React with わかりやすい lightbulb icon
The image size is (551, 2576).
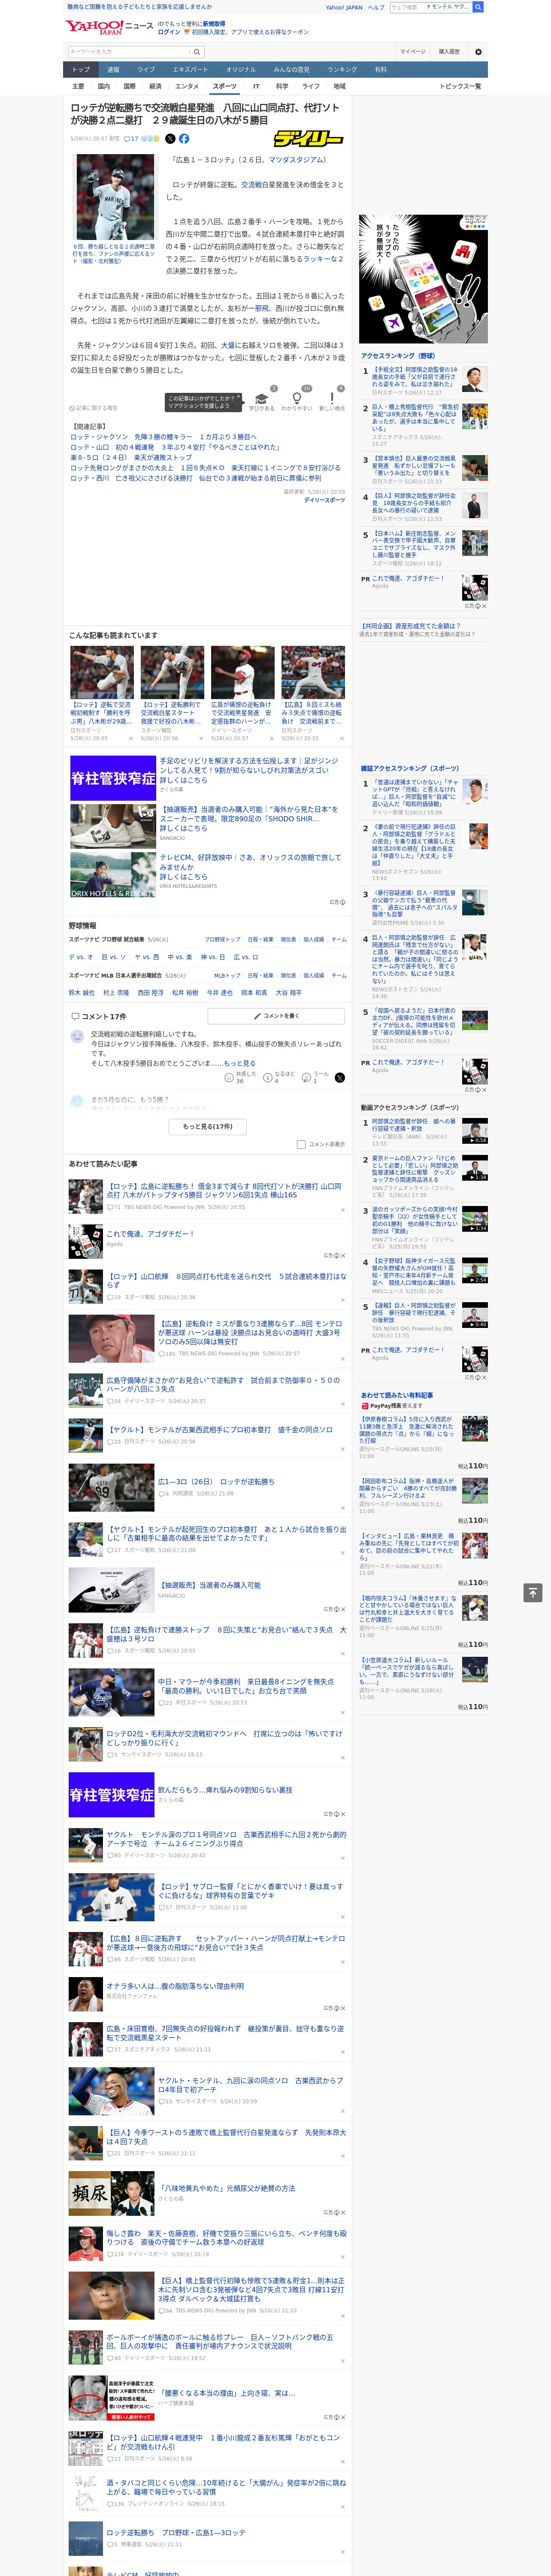pyautogui.click(x=297, y=399)
